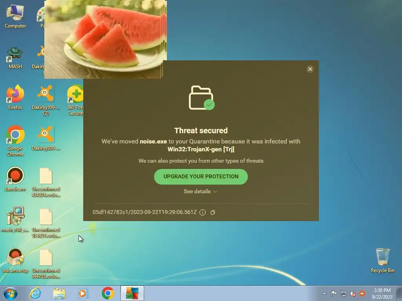The image size is (402, 301).
Task: Select Unconfirmed 994751.crdo... file
Action: tap(46, 264)
